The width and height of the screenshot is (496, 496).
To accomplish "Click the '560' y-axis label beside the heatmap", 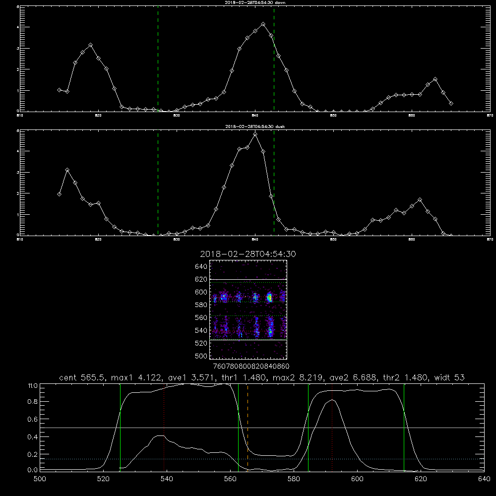I will [201, 317].
